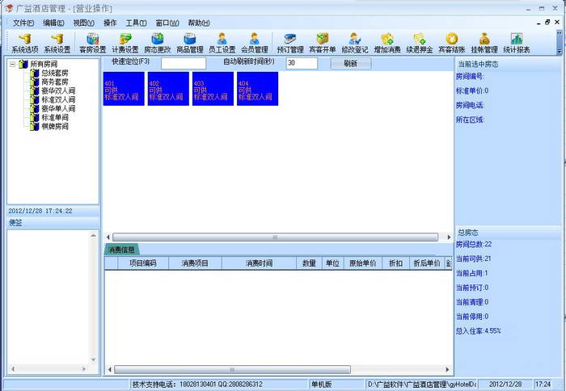Switch to the 消费信息 tab
The image size is (566, 391).
point(121,250)
